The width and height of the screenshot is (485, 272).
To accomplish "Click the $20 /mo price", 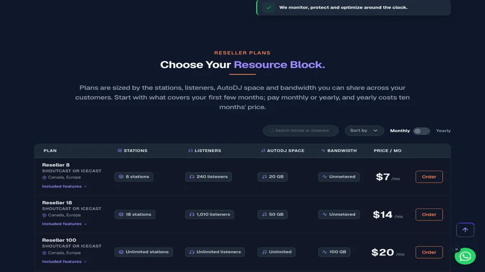I will 388,252.
